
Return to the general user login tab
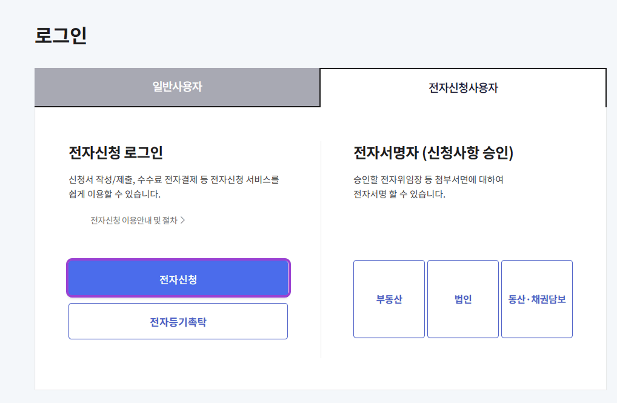point(177,87)
